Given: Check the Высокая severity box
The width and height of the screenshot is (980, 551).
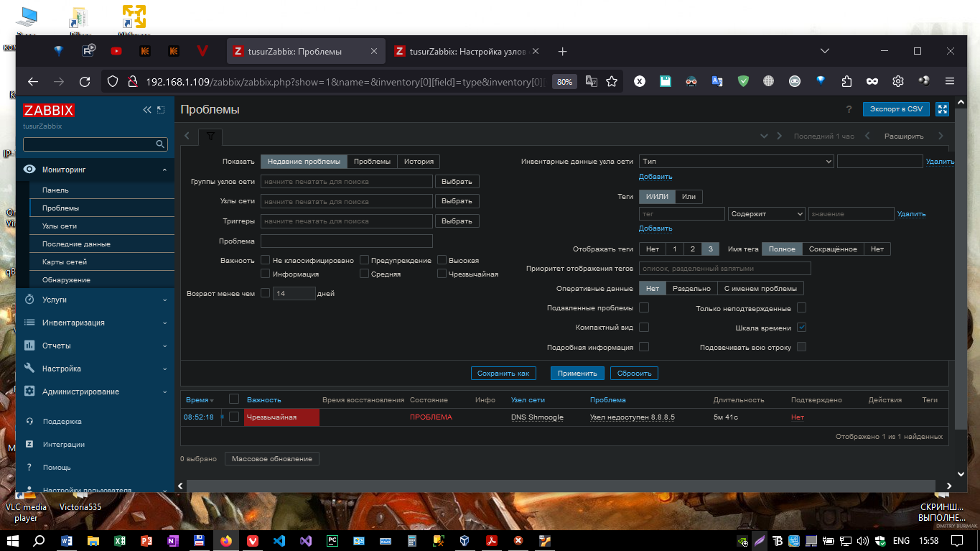Looking at the screenshot, I should [x=442, y=260].
